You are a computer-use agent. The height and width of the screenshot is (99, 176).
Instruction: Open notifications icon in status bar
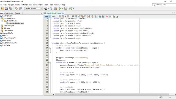(x=161, y=97)
